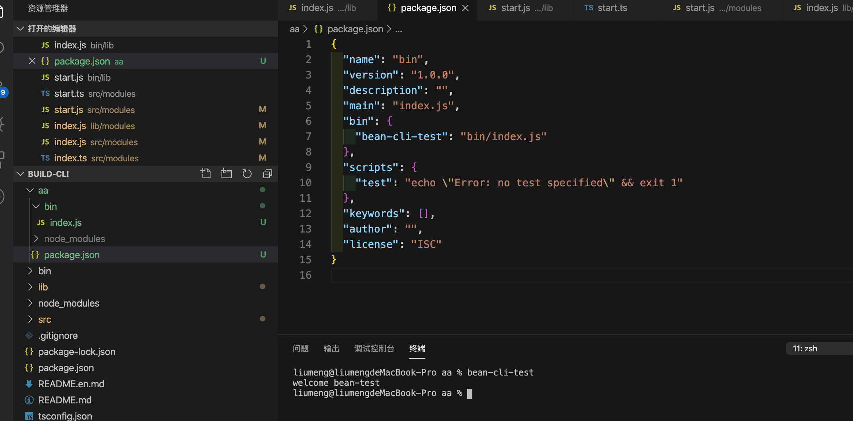The image size is (853, 421).
Task: Place cursor on empty line 16
Action: click(592, 275)
